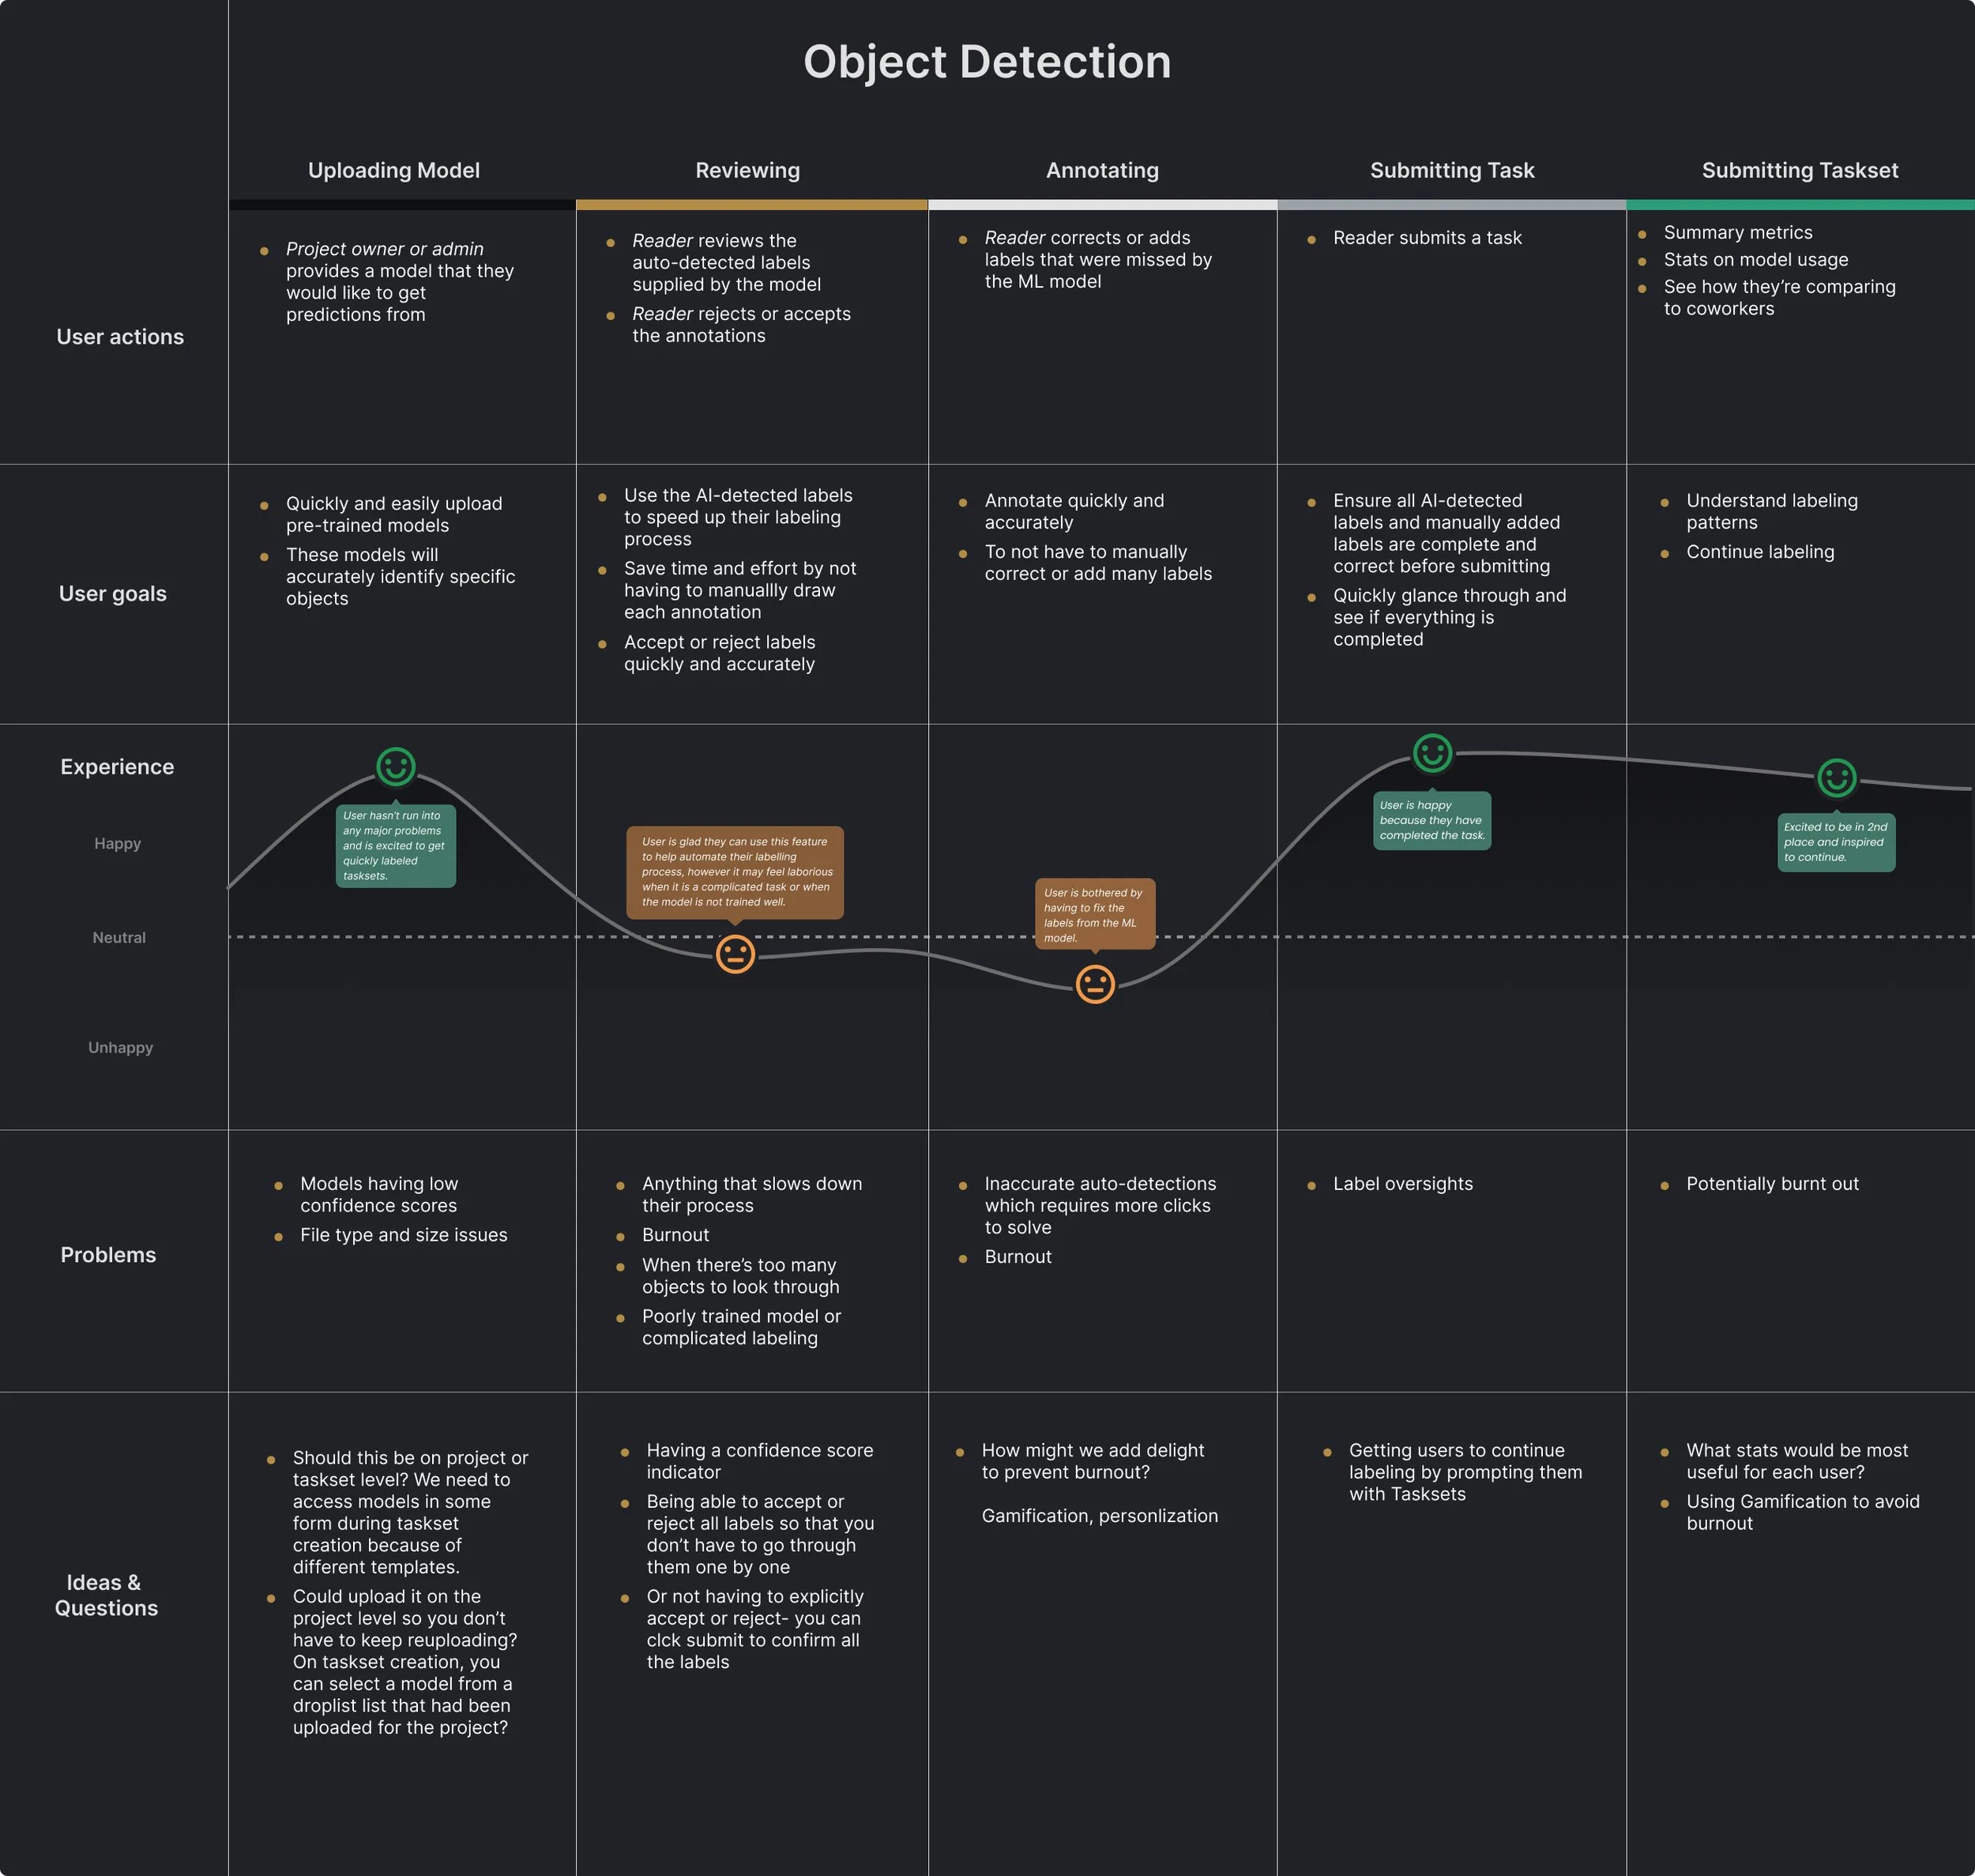Select the 'User is glad they can use' note

(735, 872)
